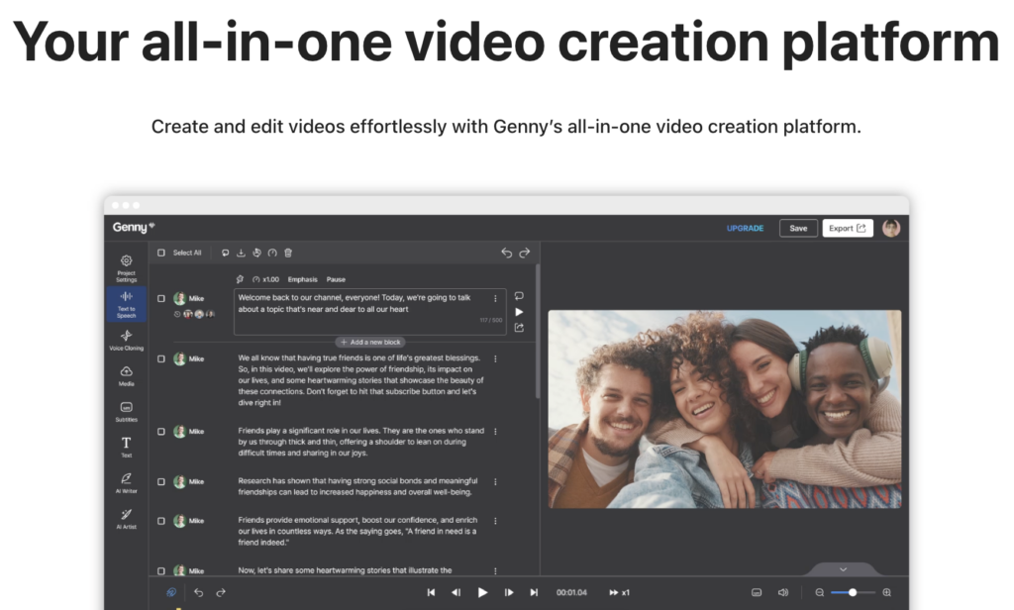The image size is (1014, 610).
Task: Click Add a new block
Action: 370,342
